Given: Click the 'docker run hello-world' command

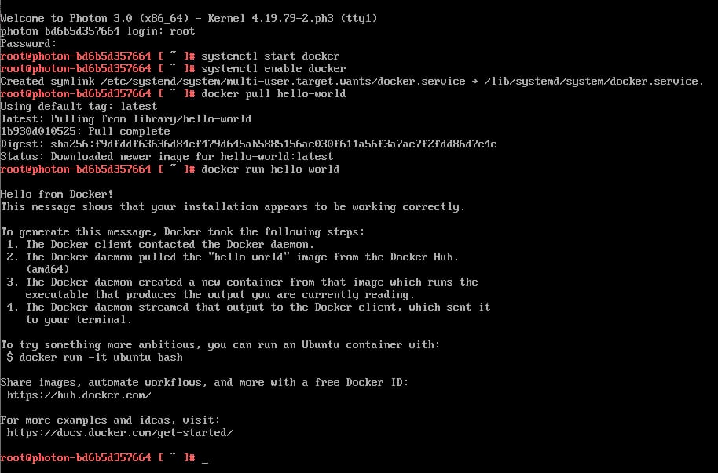Looking at the screenshot, I should [270, 169].
